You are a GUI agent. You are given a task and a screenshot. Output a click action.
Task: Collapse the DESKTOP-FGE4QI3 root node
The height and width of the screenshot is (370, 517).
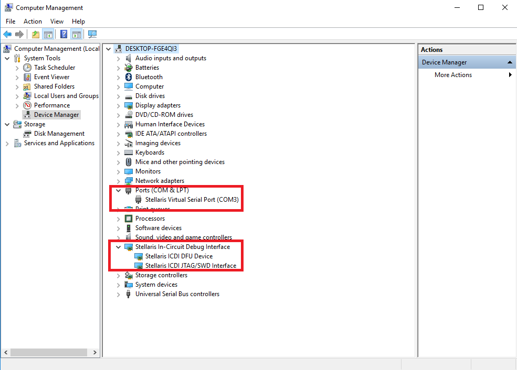click(108, 49)
